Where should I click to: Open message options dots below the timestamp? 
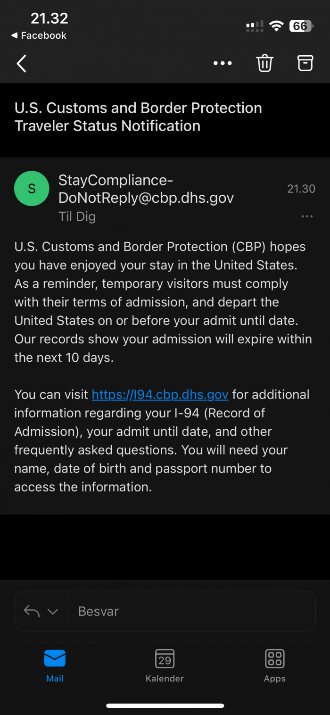(307, 216)
